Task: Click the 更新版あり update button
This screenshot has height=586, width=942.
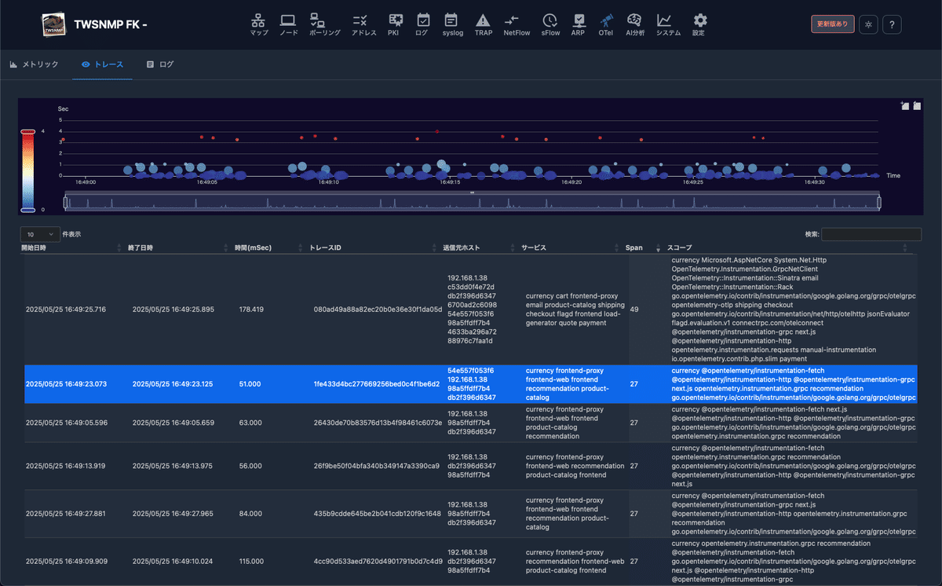Action: 832,24
